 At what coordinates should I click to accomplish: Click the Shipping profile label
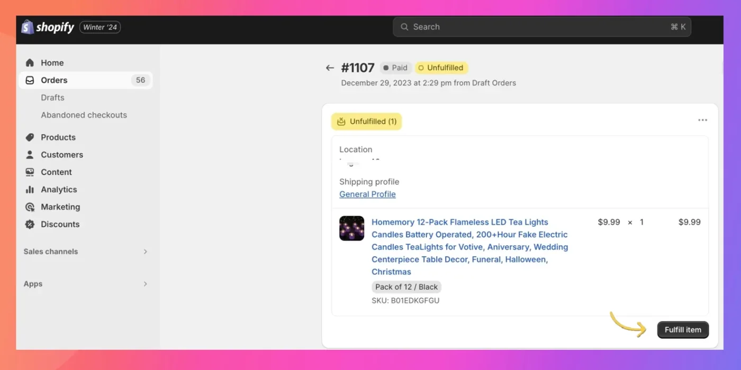pyautogui.click(x=369, y=182)
